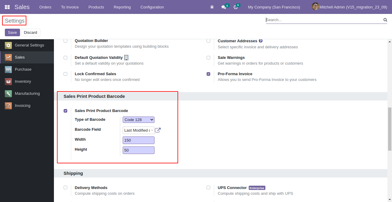Uncheck Sales Print Product Barcode checkbox
The height and width of the screenshot is (202, 392).
click(x=65, y=111)
